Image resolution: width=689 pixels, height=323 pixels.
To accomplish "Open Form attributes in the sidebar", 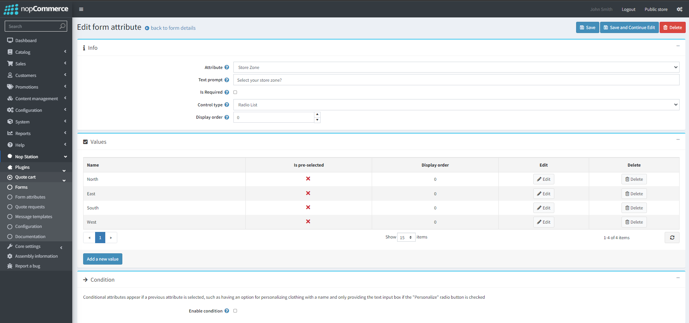I will (x=36, y=197).
